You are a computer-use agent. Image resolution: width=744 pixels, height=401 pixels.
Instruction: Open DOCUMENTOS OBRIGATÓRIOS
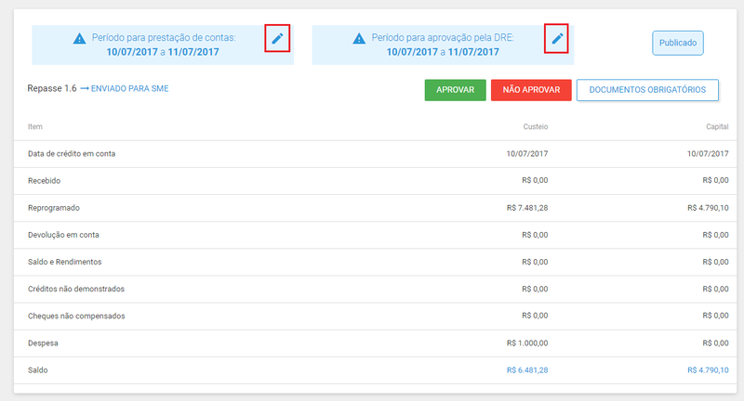pyautogui.click(x=647, y=90)
